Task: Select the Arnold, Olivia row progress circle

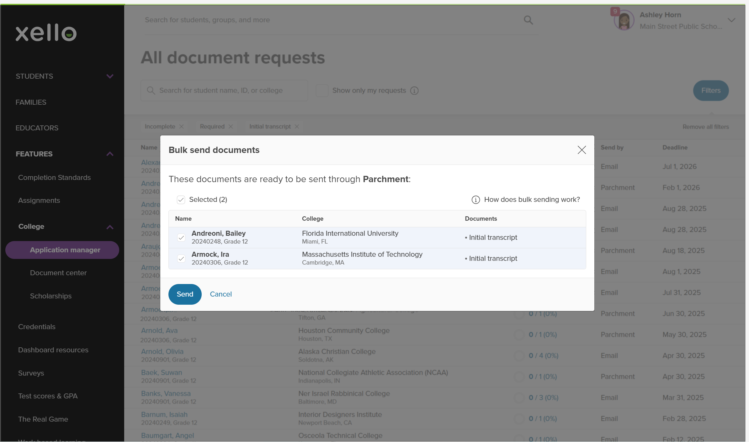Action: pyautogui.click(x=519, y=356)
